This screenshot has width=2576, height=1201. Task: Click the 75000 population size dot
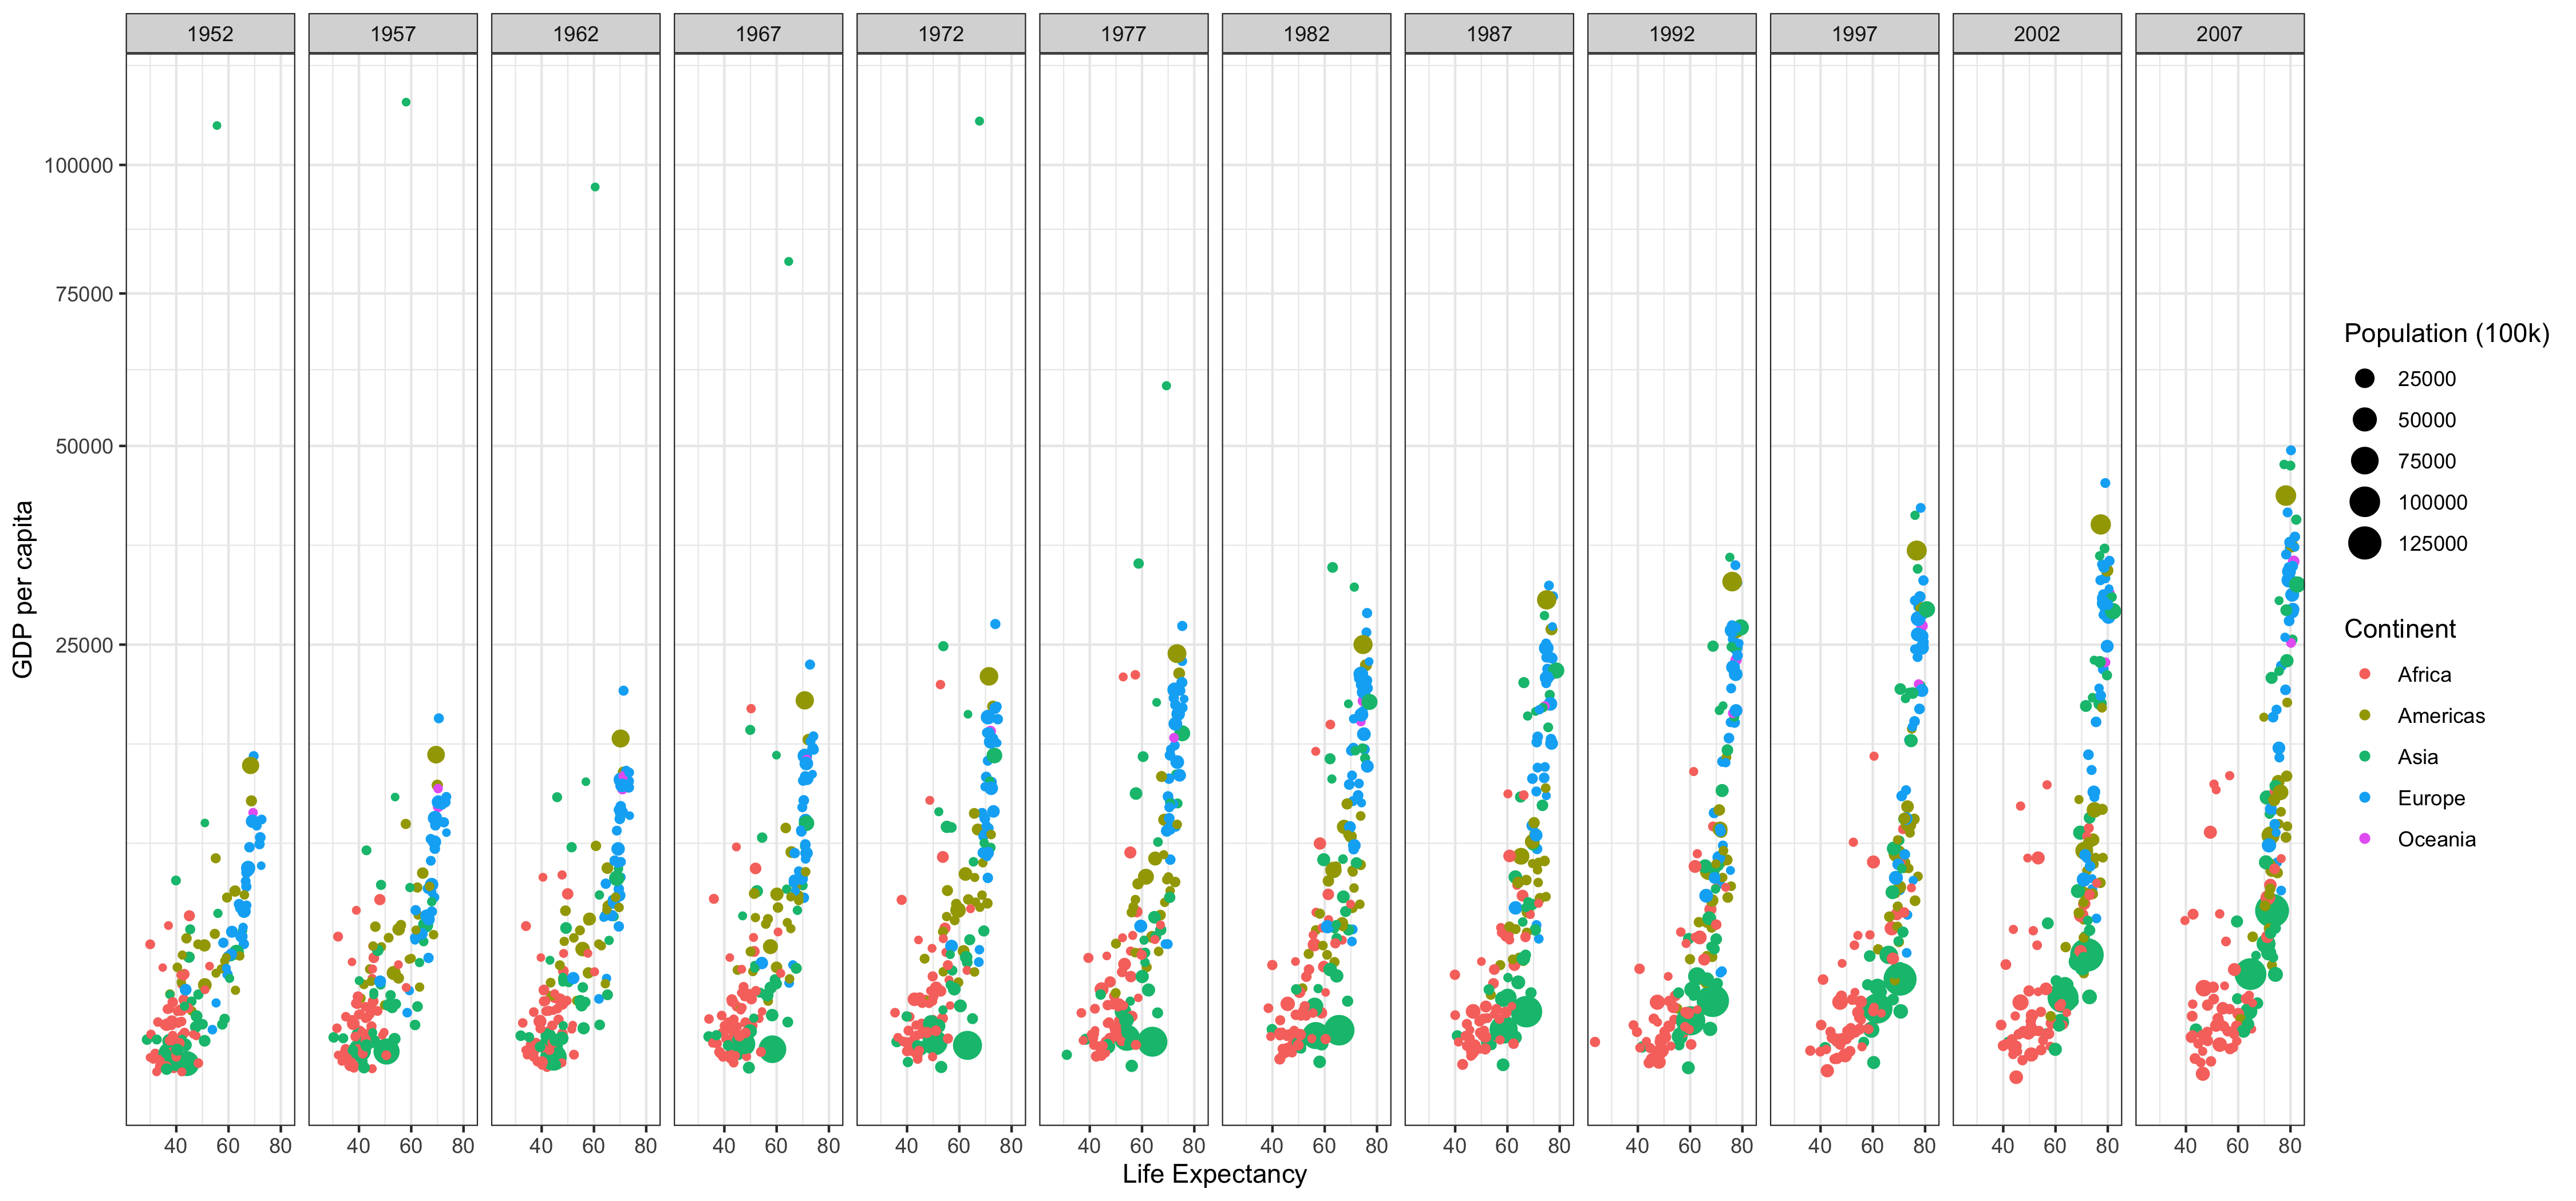[2365, 460]
